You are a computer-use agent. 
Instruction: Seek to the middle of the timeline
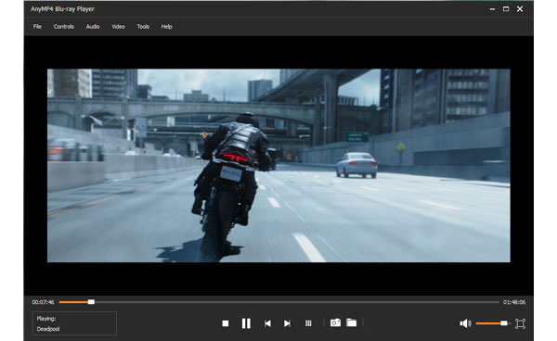click(x=279, y=302)
